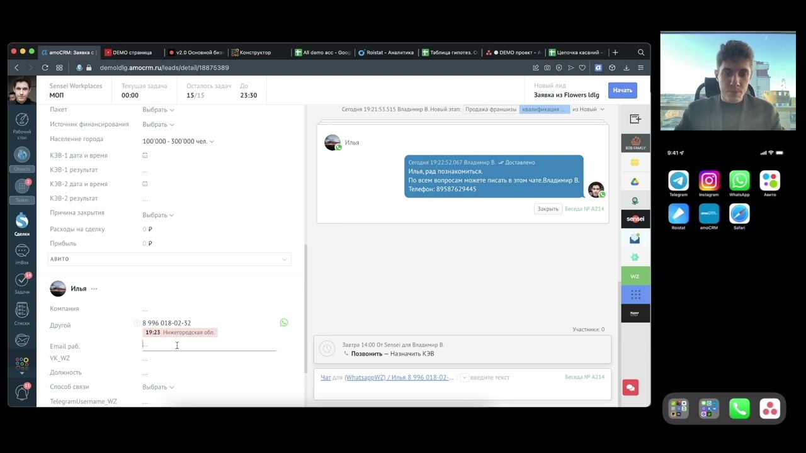Click Беседа № A214 under message

584,209
